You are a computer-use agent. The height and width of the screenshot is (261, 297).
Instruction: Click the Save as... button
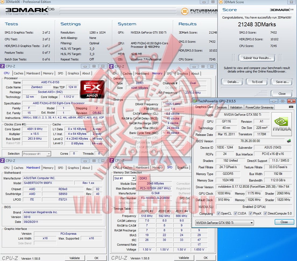282,82
